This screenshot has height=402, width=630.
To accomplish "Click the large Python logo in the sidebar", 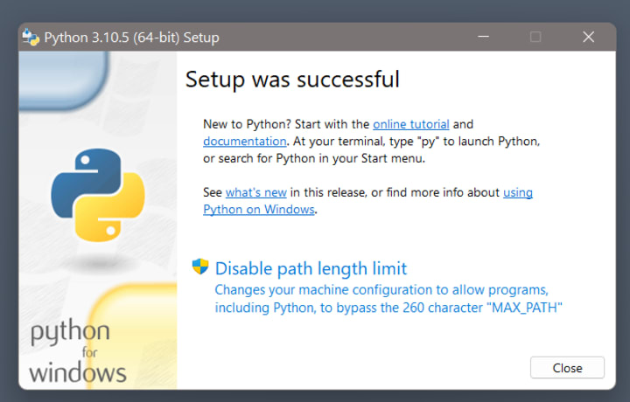I will (95, 194).
